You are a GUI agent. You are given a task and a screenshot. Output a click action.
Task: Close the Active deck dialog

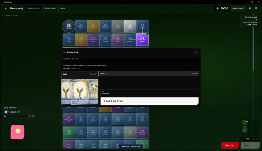point(196,52)
